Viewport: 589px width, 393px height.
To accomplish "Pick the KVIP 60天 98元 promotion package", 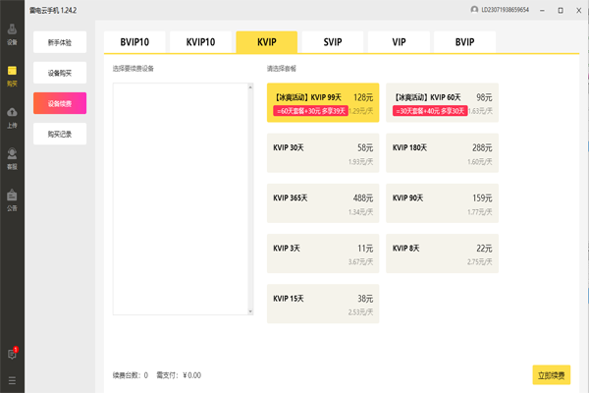I will coord(443,102).
